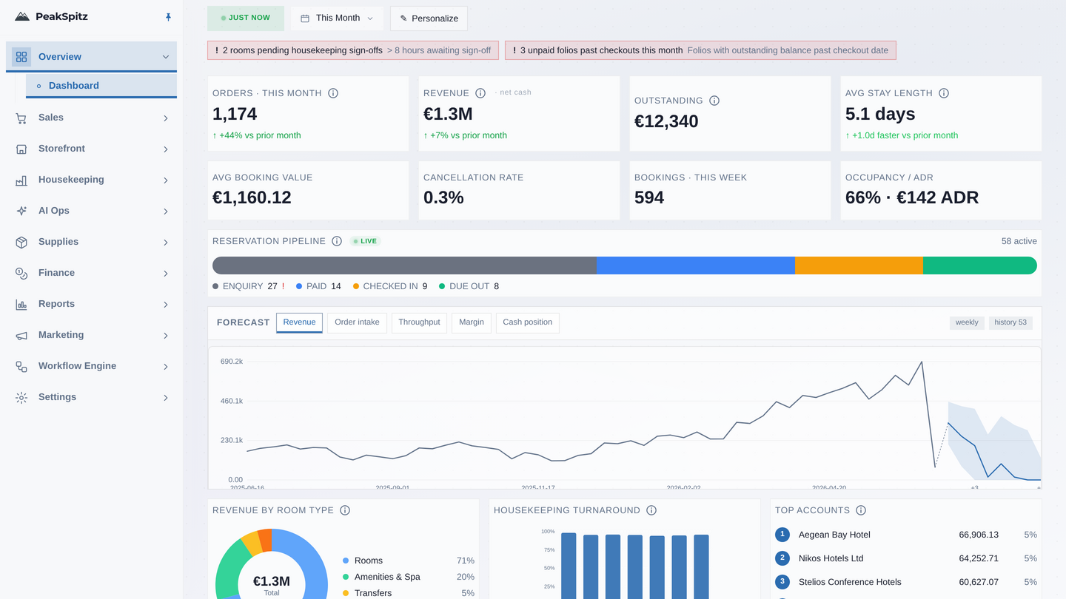Image resolution: width=1066 pixels, height=599 pixels.
Task: Switch to the Throughput tab
Action: tap(419, 322)
